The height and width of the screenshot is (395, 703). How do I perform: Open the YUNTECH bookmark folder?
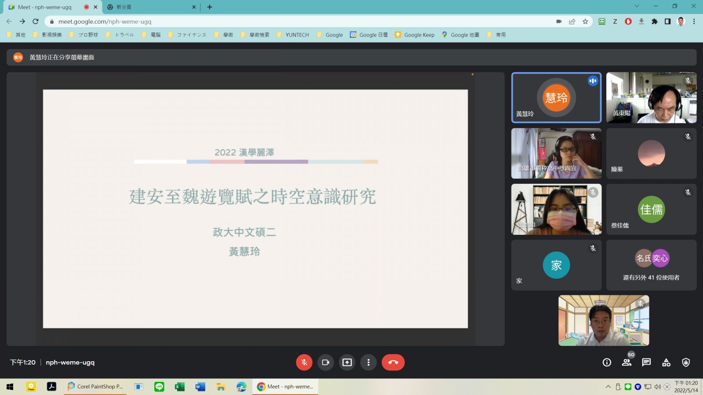click(x=293, y=35)
